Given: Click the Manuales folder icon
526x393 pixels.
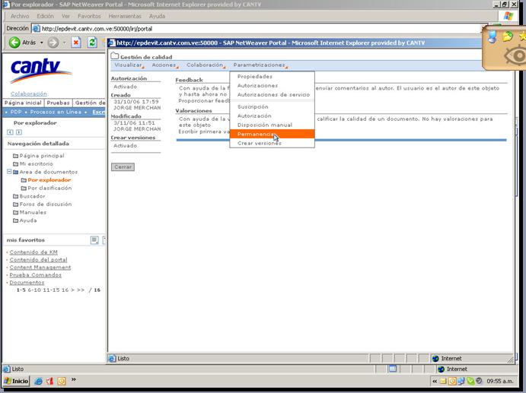Looking at the screenshot, I should 15,212.
